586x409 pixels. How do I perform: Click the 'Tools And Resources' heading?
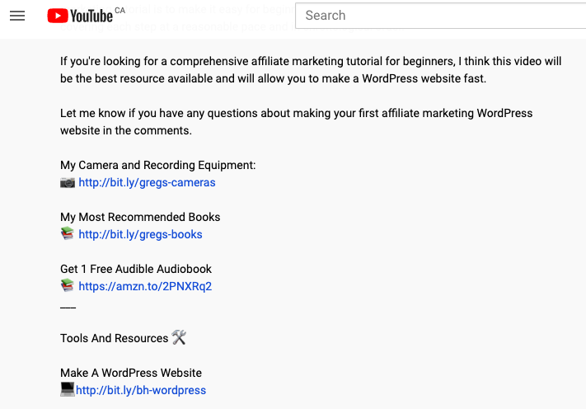click(114, 338)
